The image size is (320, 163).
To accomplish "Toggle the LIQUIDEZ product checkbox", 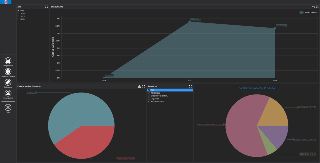I will (x=149, y=99).
